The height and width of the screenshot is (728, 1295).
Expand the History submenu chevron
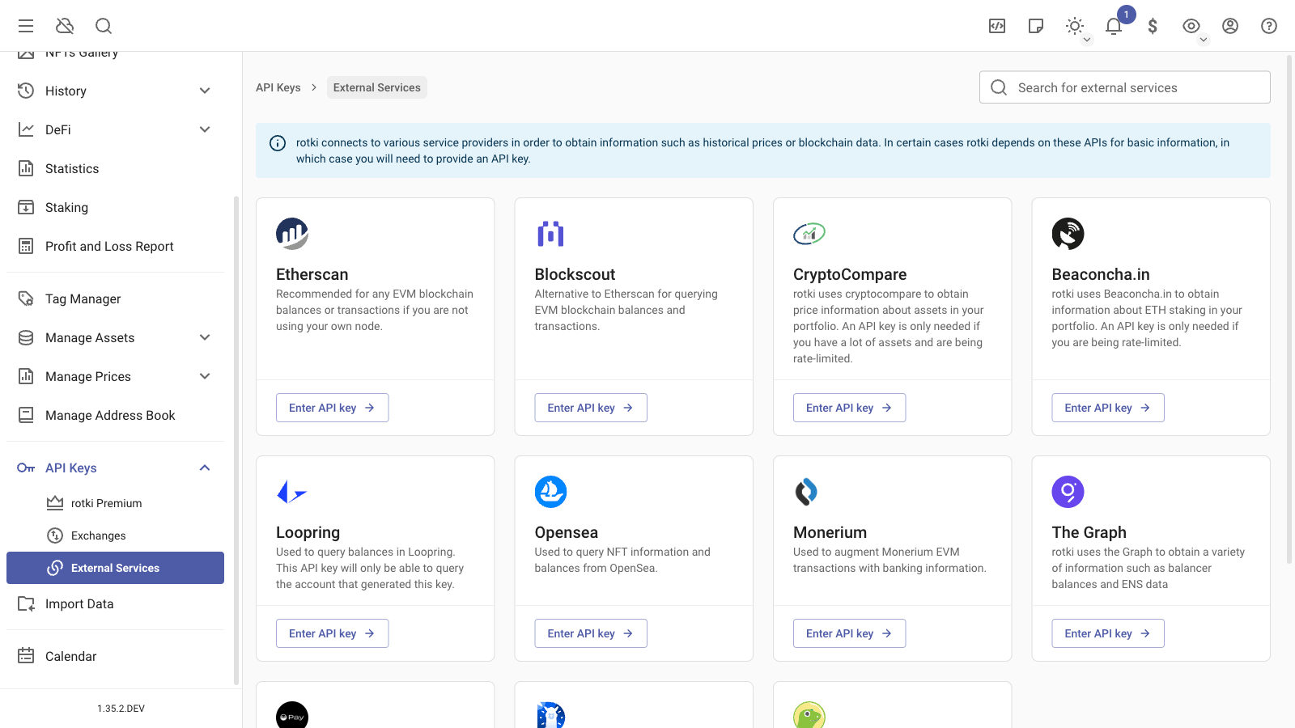coord(205,91)
